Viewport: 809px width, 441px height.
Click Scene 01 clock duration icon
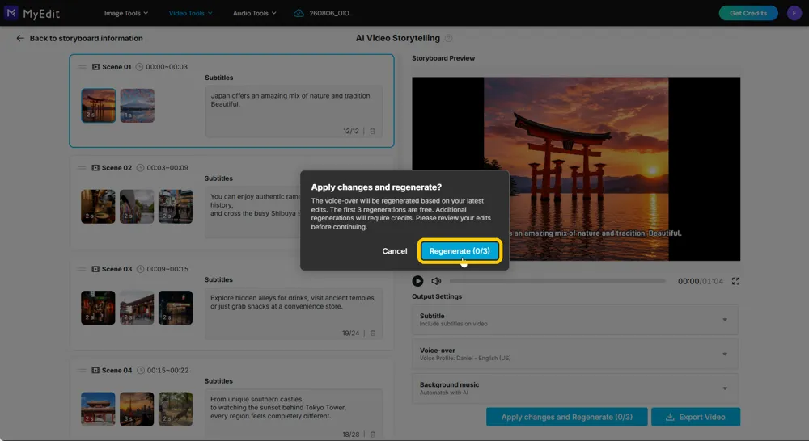(x=139, y=67)
